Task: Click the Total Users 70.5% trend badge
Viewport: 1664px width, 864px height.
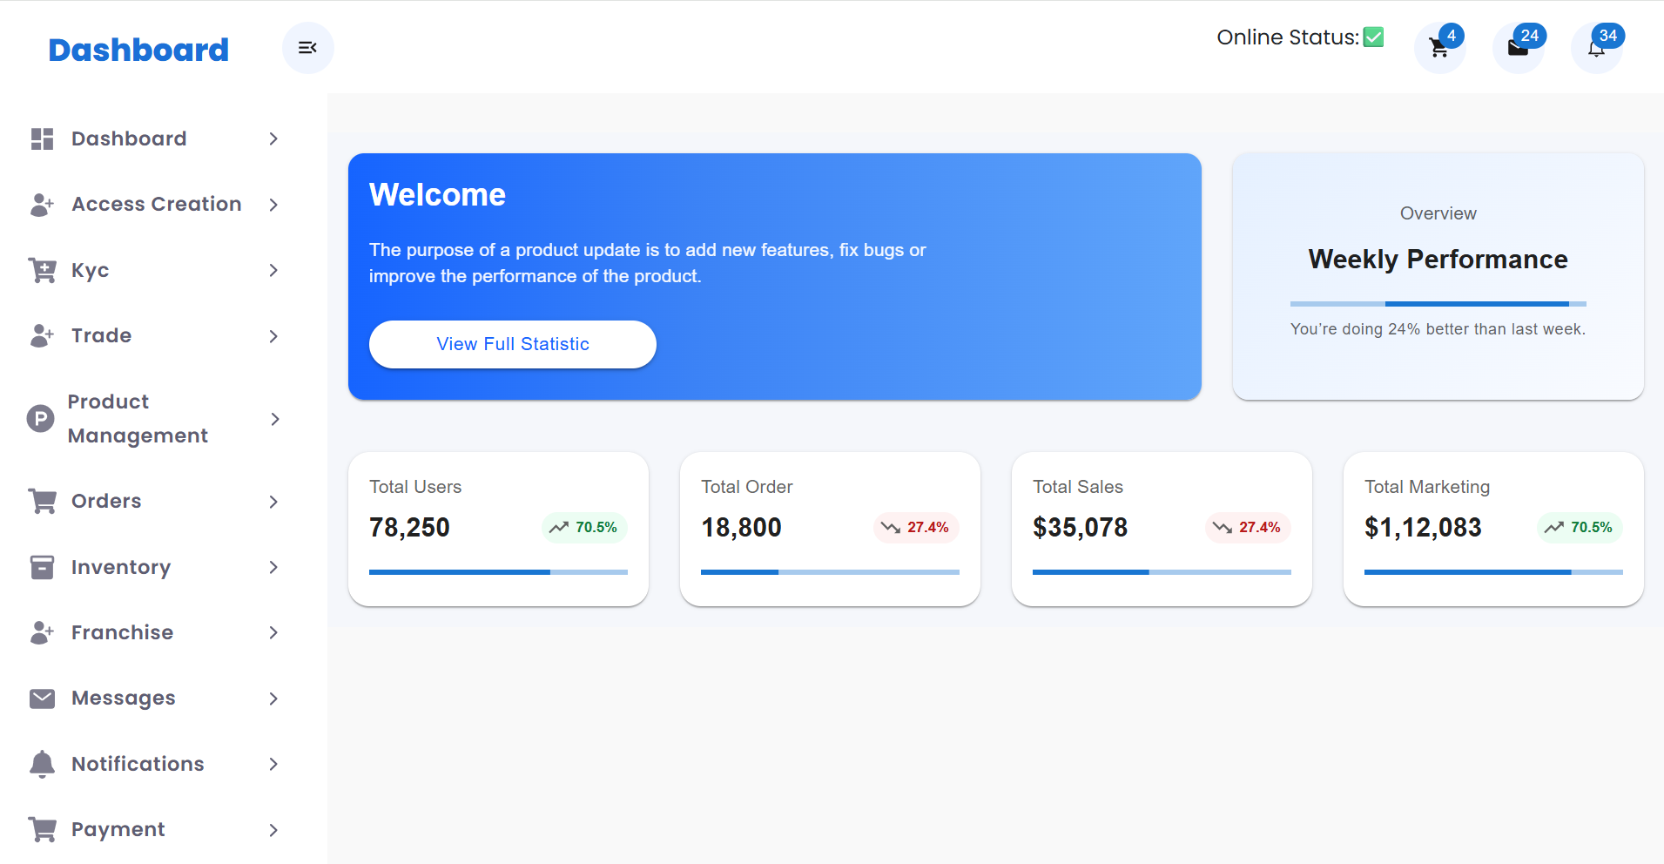Action: click(584, 527)
